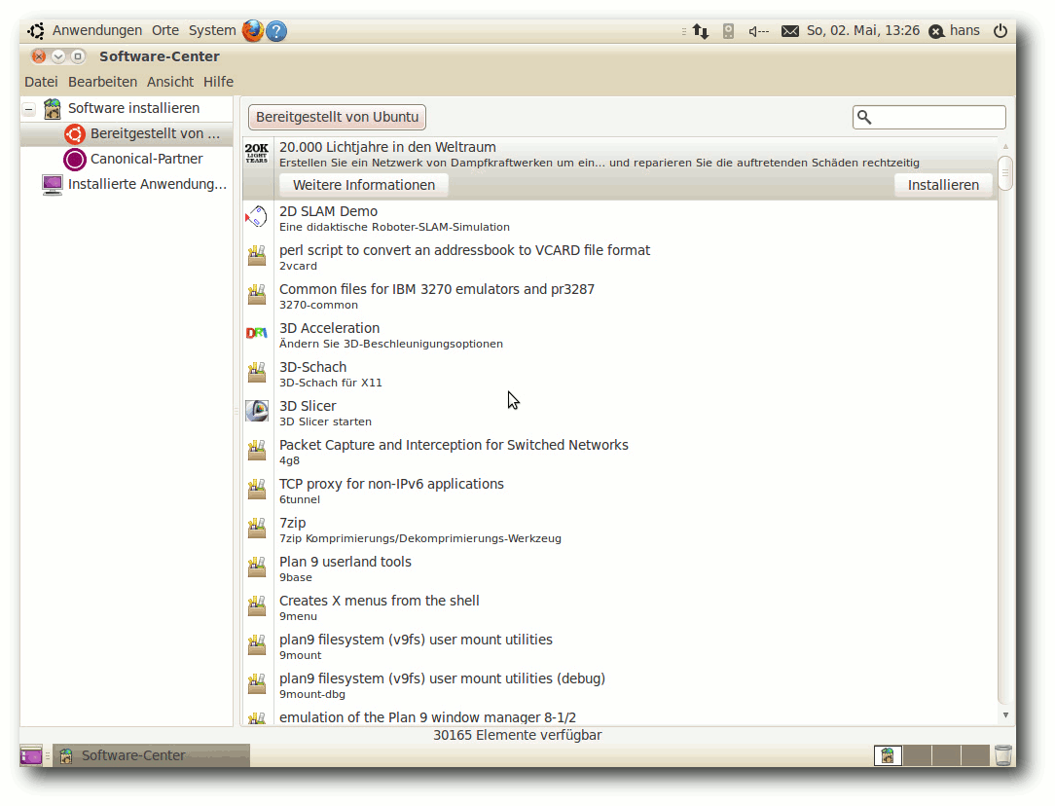Click the Software installieren bag icon
Viewport: 1055px width, 806px height.
click(52, 108)
